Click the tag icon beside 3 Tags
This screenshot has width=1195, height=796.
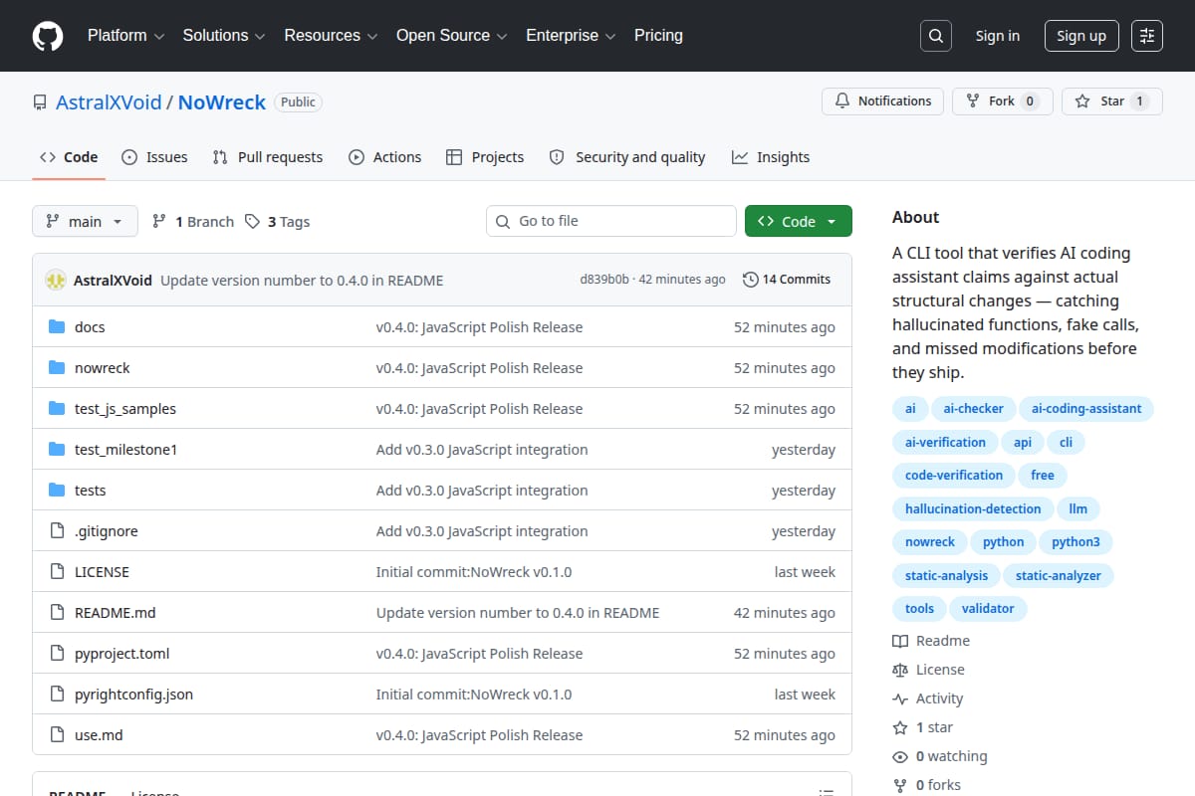[x=253, y=222]
